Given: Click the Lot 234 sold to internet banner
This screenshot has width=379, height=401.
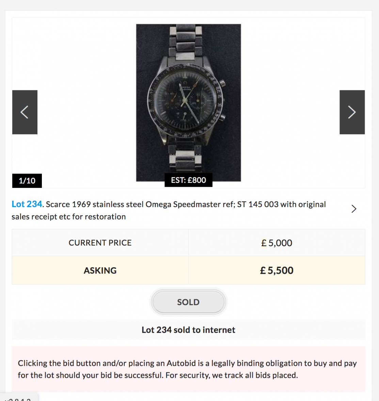Looking at the screenshot, I should point(188,329).
